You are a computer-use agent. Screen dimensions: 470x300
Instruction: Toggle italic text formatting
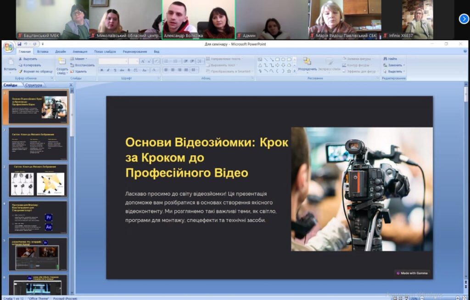click(x=108, y=70)
